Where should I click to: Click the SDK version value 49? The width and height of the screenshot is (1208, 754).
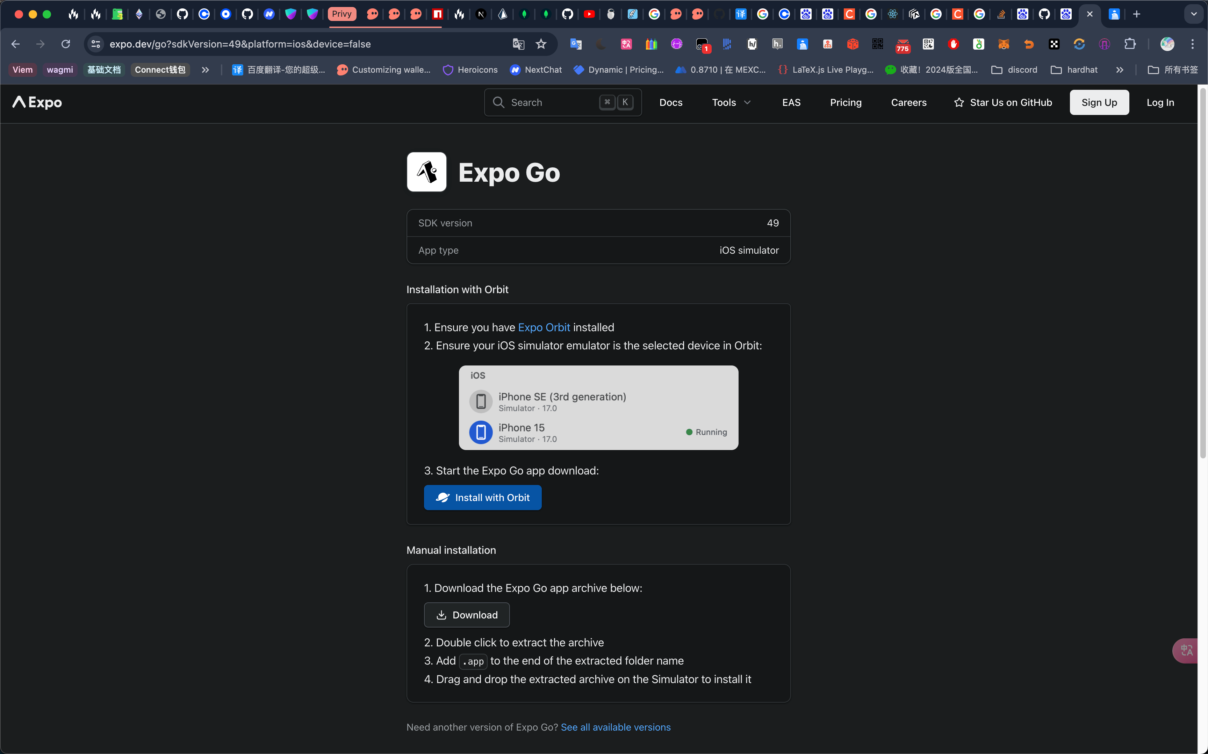pos(772,223)
